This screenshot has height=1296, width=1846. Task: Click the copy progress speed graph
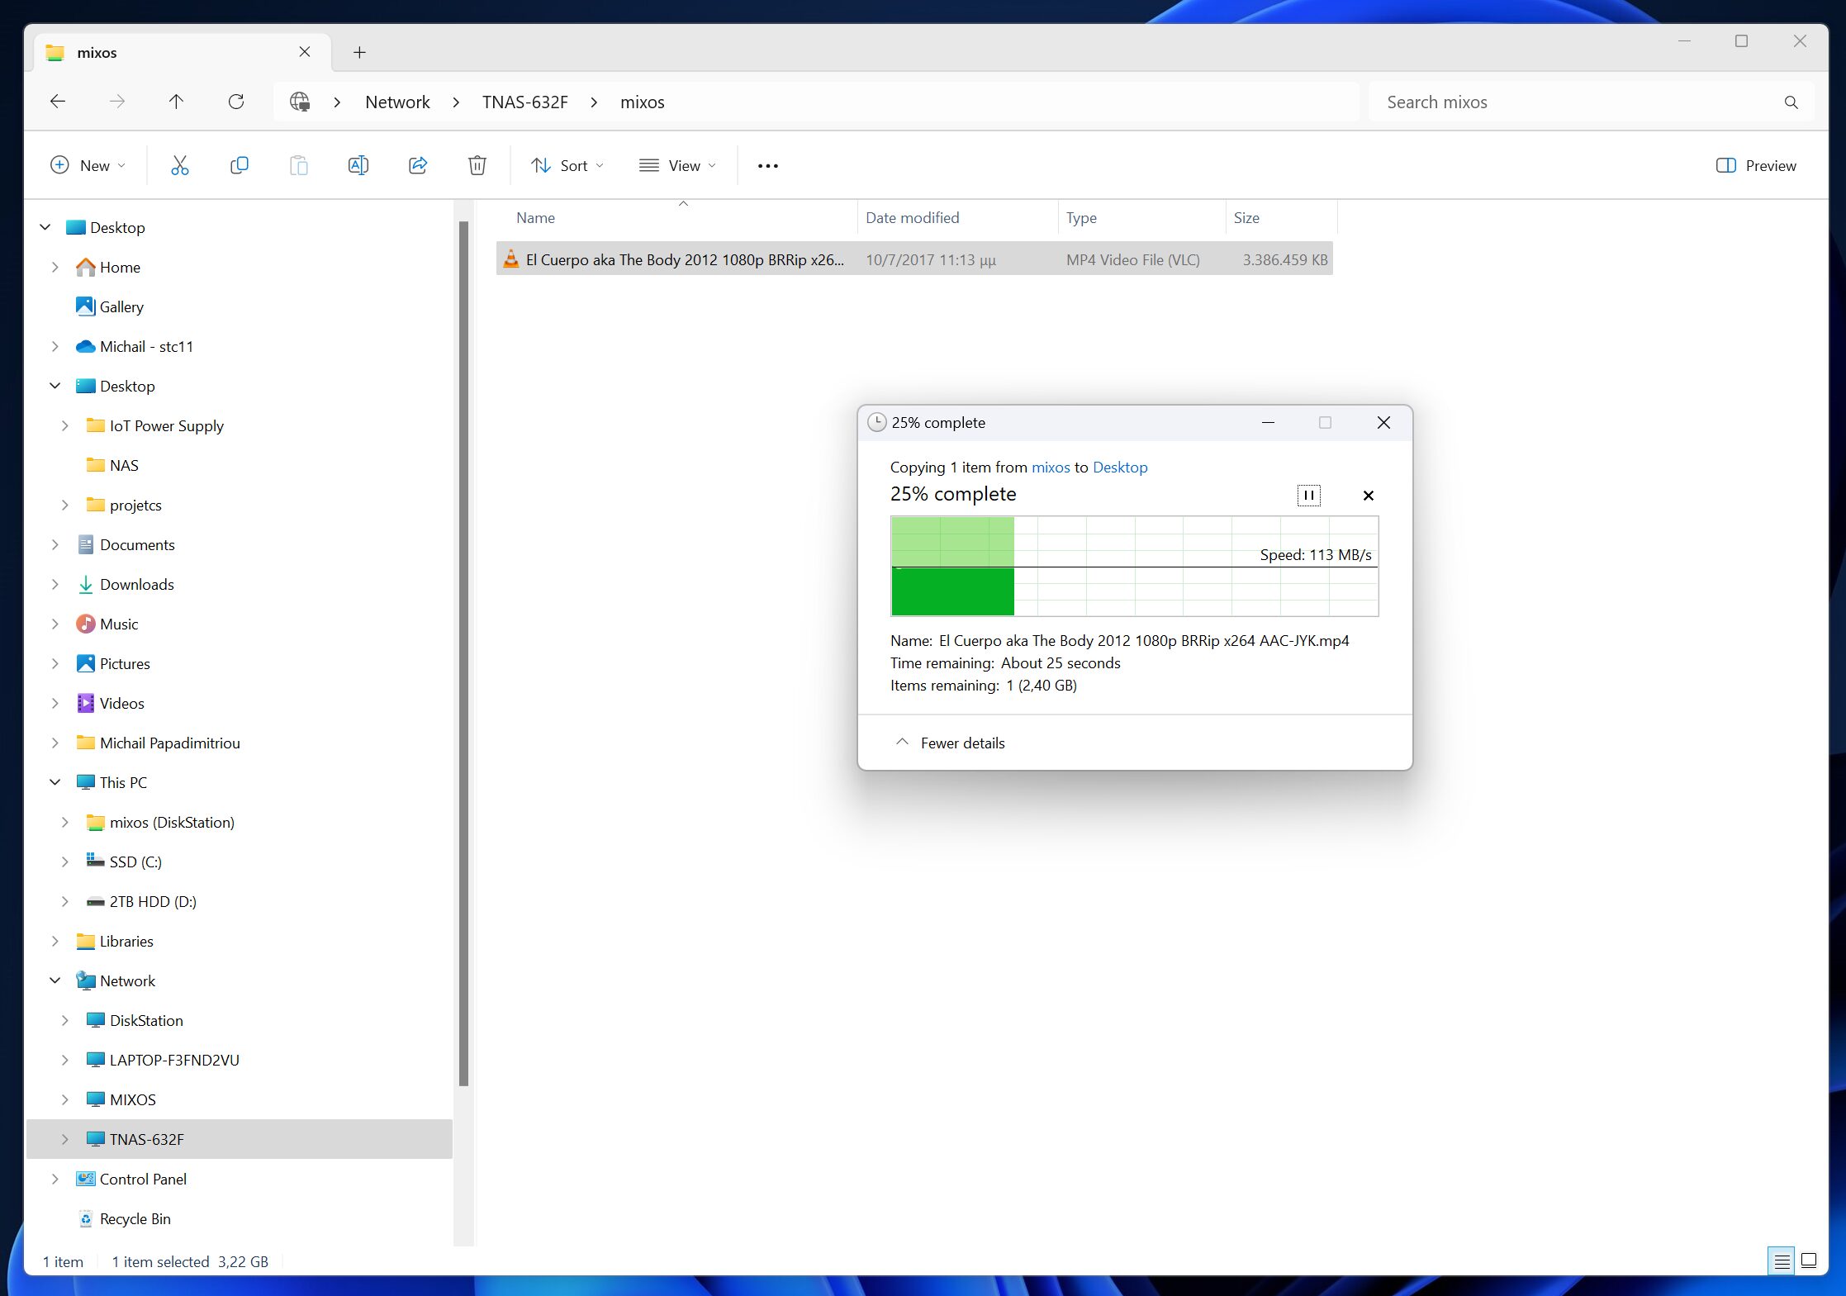point(1134,566)
